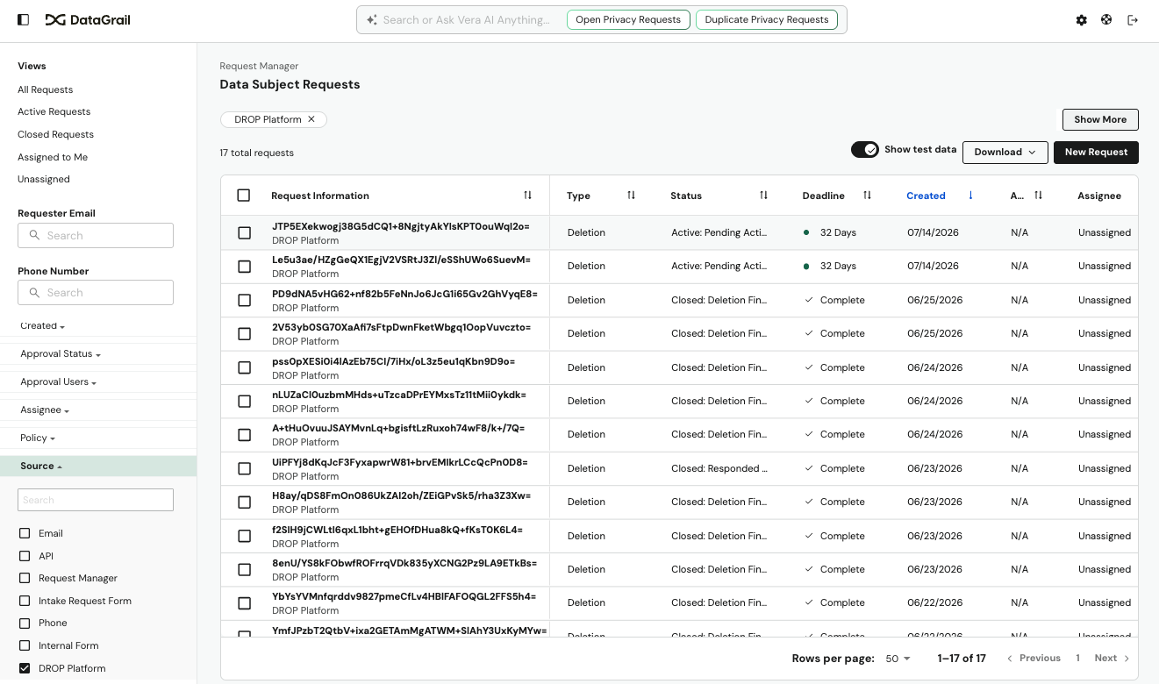The width and height of the screenshot is (1159, 684).
Task: Open the Active Requests view
Action: tap(54, 111)
